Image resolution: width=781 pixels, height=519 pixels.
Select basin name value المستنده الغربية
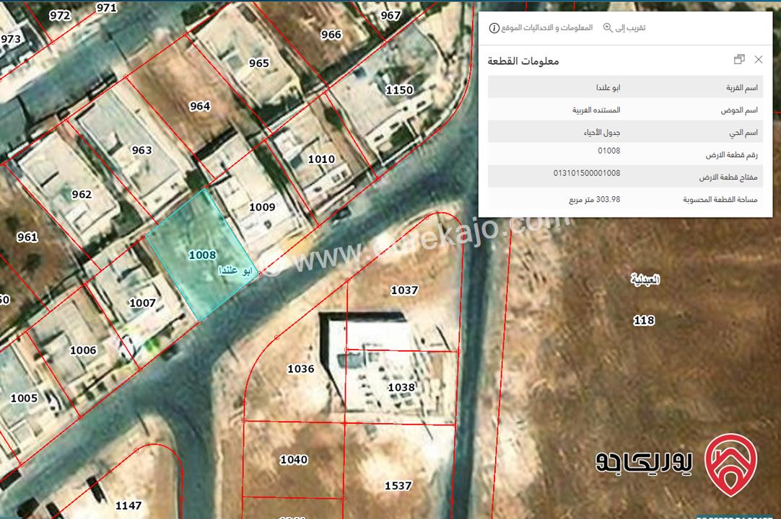(596, 110)
